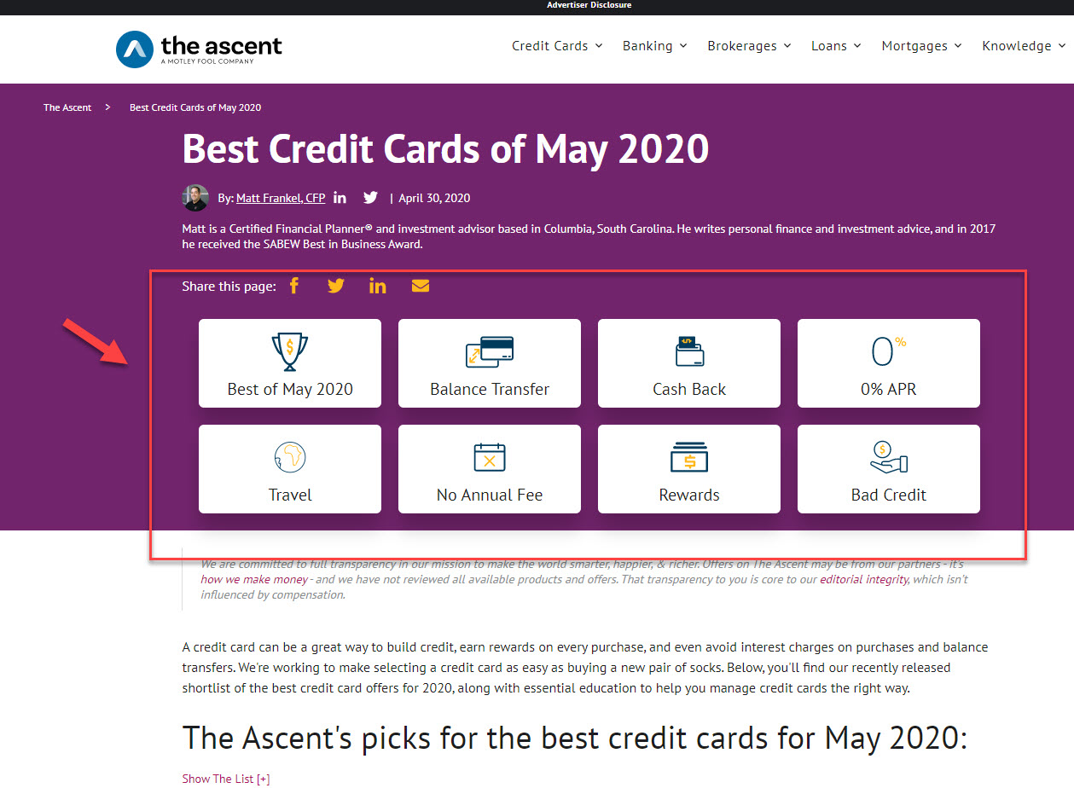Select the Balance Transfer category tile
Viewport: 1074px width, 788px height.
(x=490, y=363)
